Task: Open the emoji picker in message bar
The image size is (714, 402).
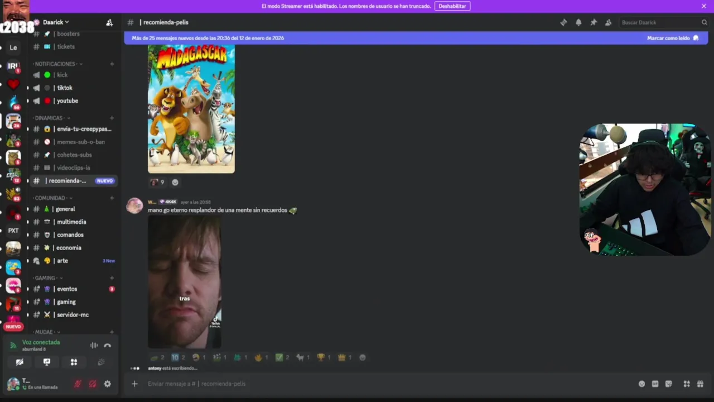Action: click(x=641, y=384)
